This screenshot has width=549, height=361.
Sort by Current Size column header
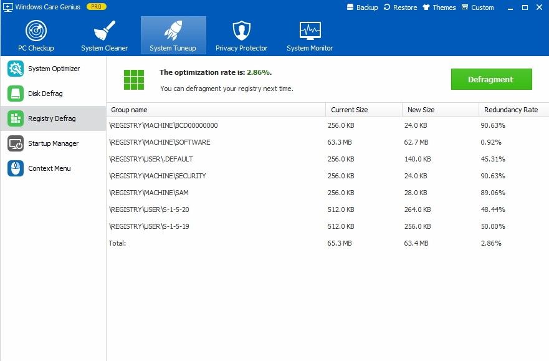pyautogui.click(x=364, y=110)
